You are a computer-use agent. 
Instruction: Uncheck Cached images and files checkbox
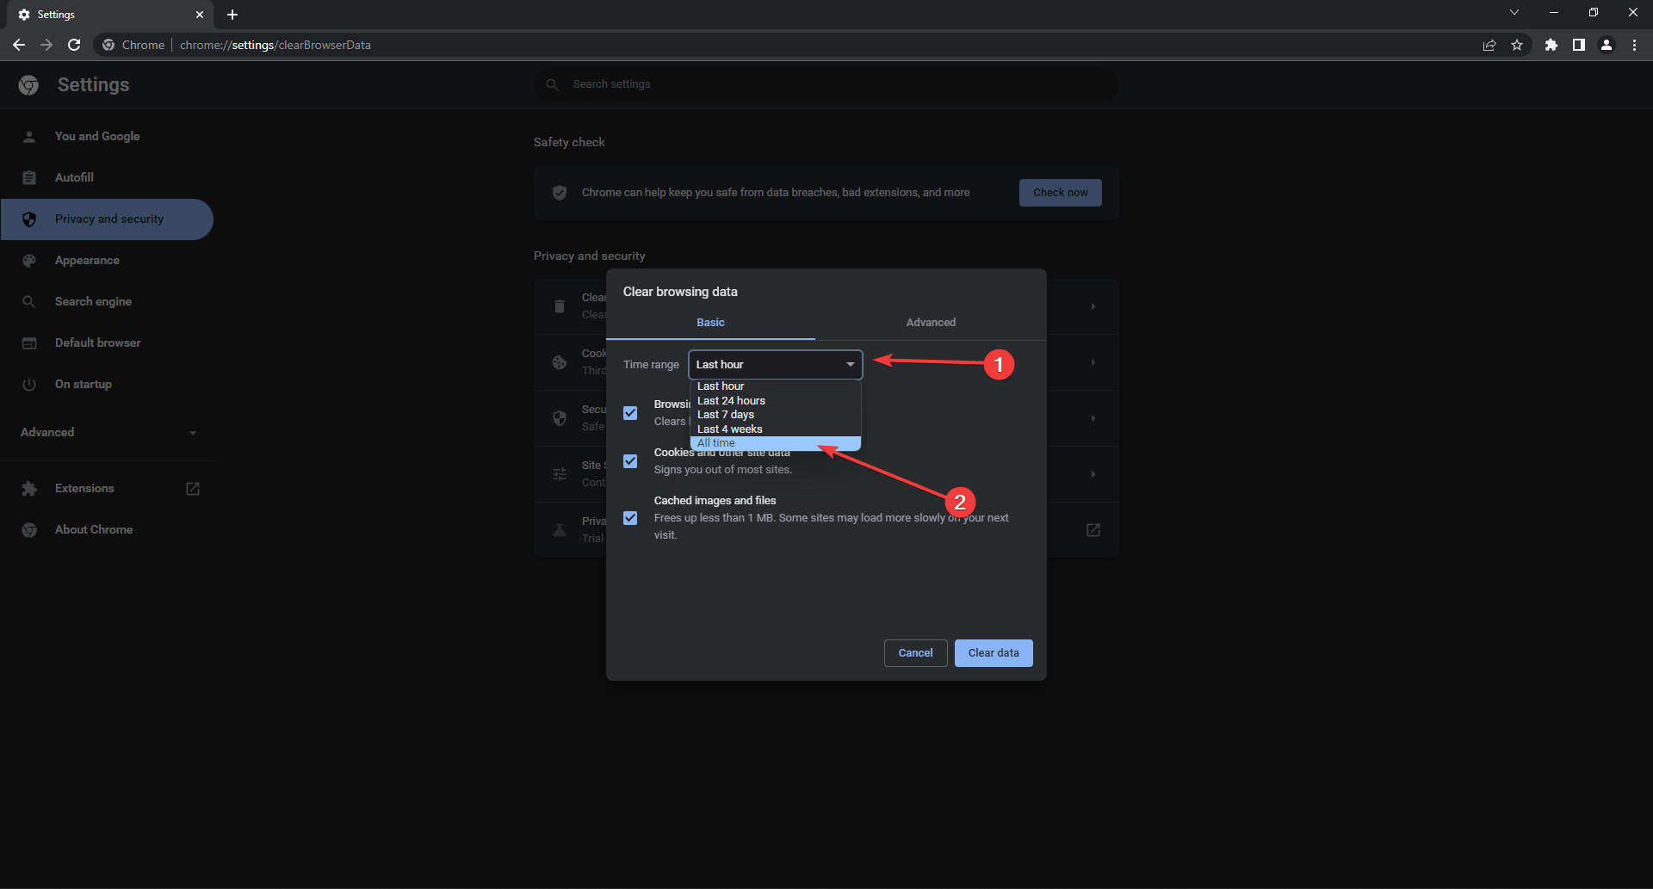click(630, 518)
